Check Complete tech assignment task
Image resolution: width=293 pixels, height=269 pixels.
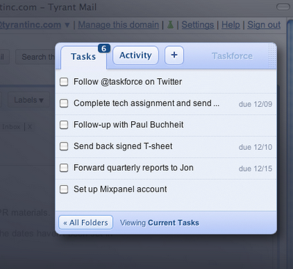pos(64,103)
